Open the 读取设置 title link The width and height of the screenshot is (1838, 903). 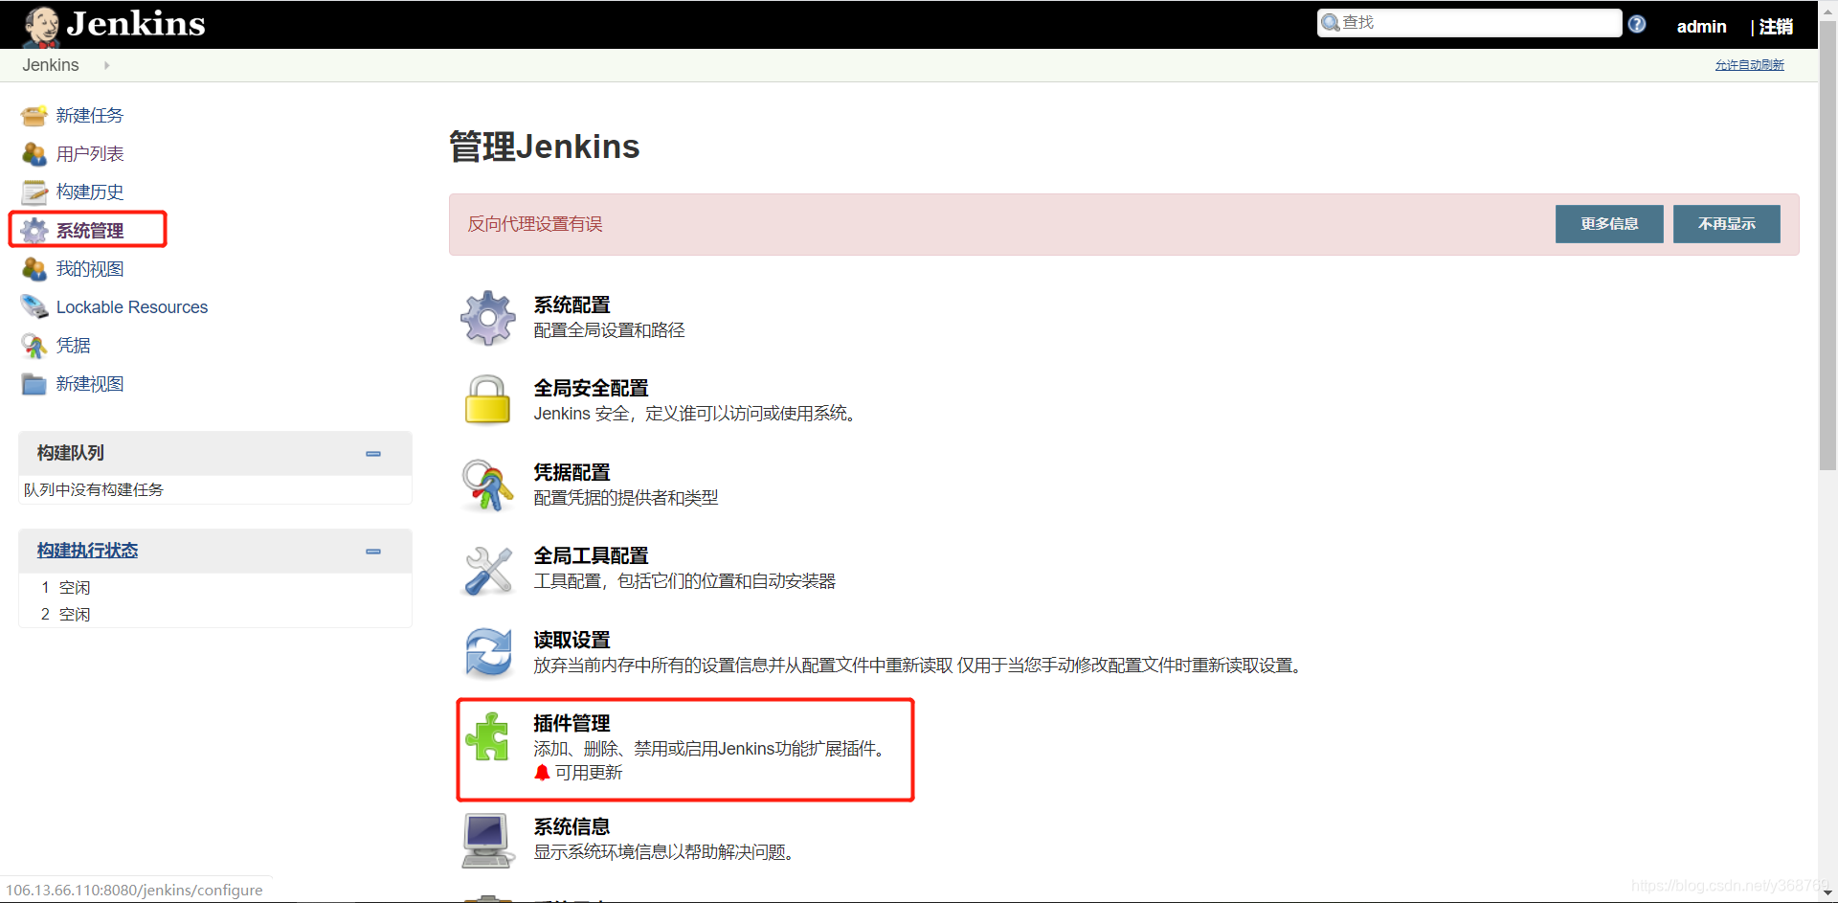click(572, 641)
